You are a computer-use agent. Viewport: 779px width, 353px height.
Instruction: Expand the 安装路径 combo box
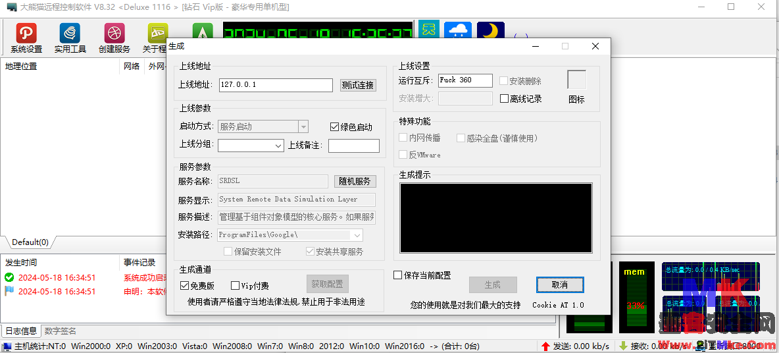coord(357,235)
